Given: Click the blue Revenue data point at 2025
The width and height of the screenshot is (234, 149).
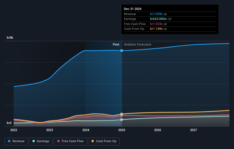Looking at the screenshot, I should (122, 51).
